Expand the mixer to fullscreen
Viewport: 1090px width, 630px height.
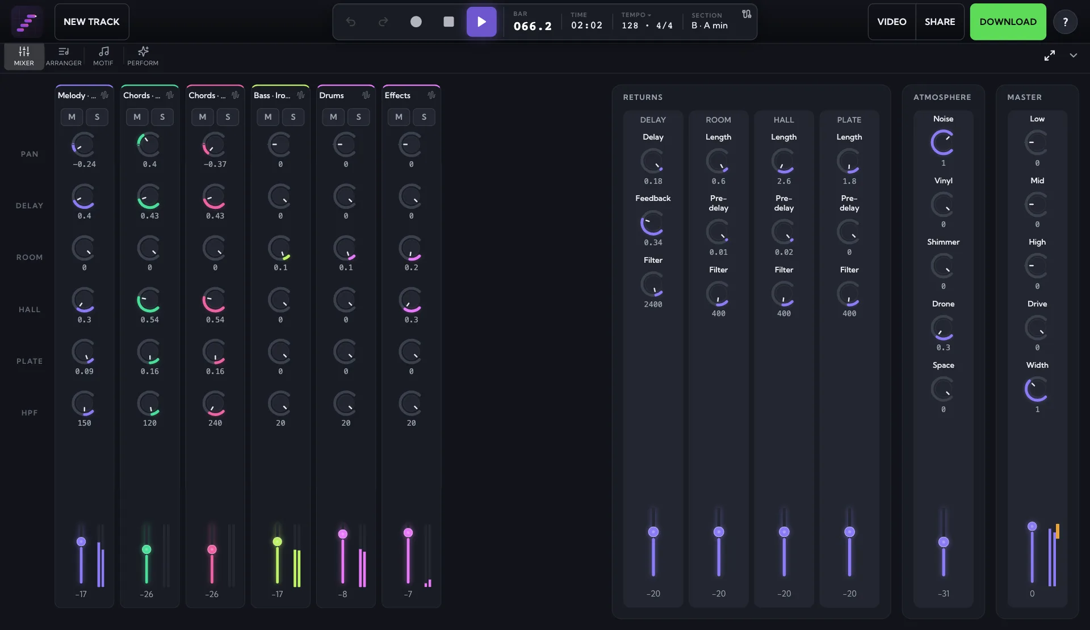pos(1050,56)
